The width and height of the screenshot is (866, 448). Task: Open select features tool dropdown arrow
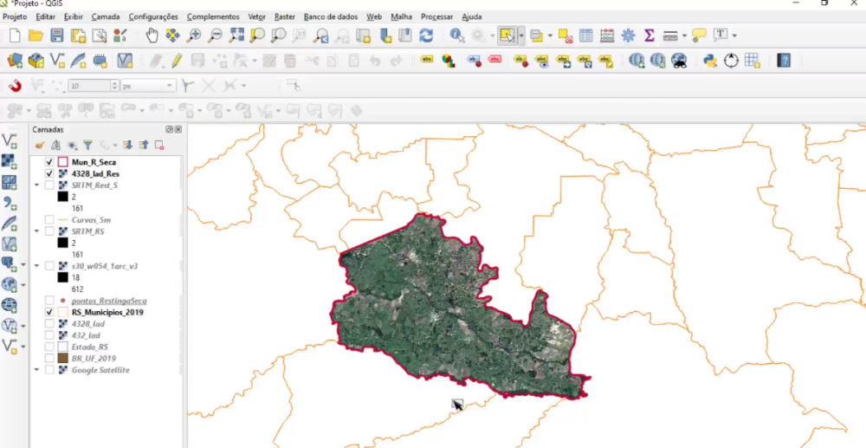521,36
